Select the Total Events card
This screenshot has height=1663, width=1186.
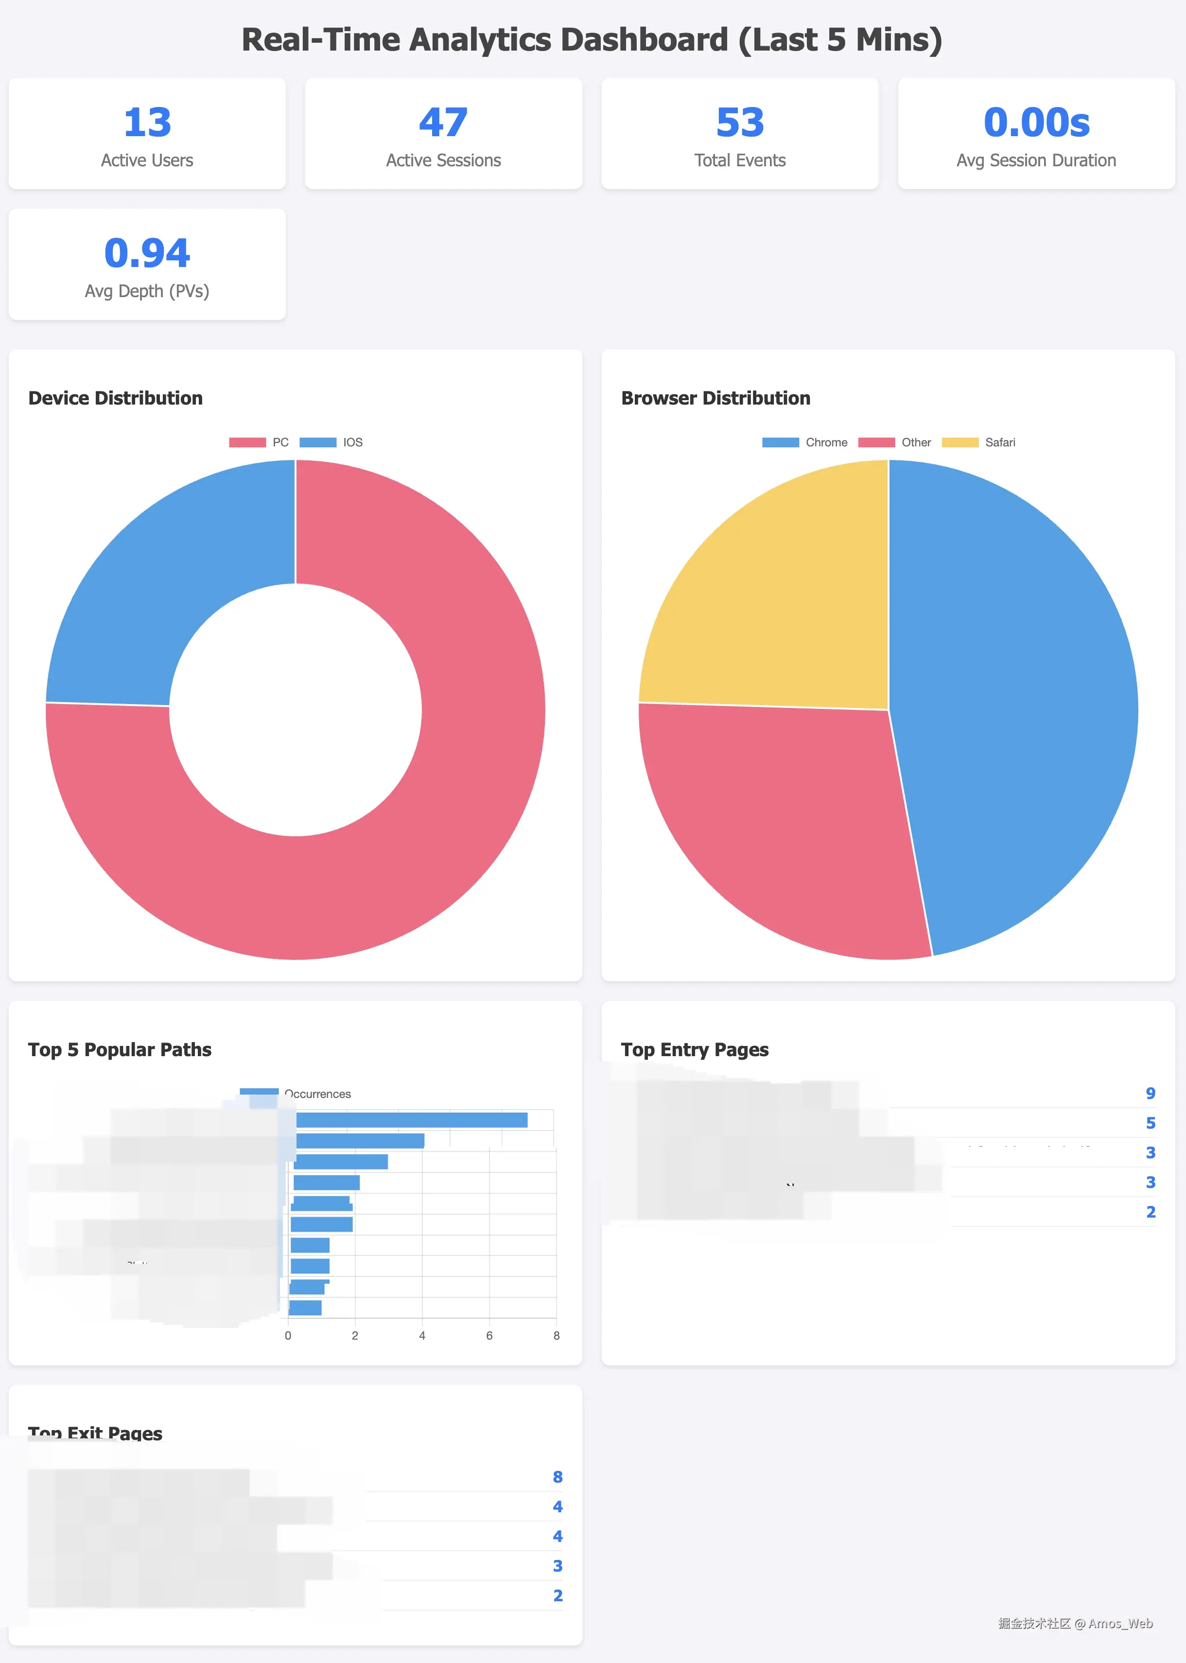point(740,134)
